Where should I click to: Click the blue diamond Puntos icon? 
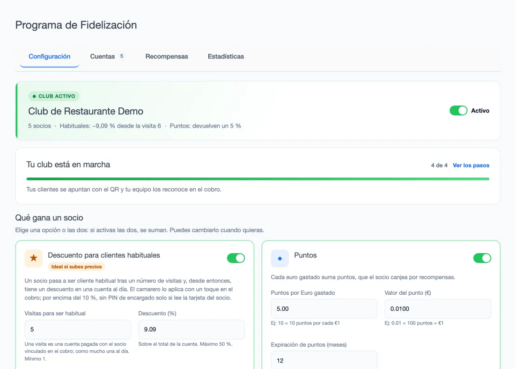pyautogui.click(x=280, y=258)
